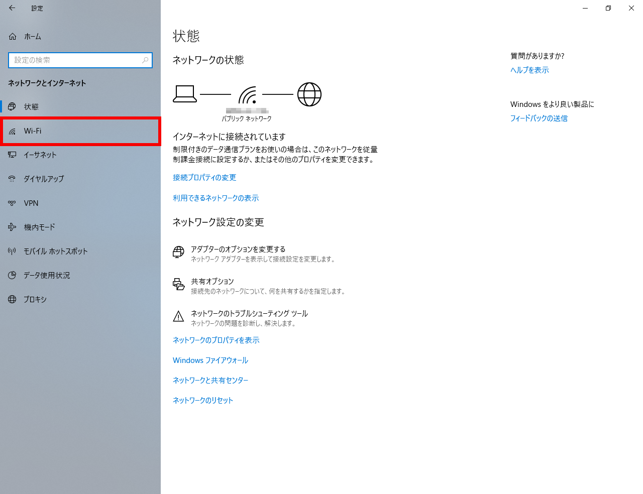
Task: Open 機内モード settings
Action: (x=80, y=227)
